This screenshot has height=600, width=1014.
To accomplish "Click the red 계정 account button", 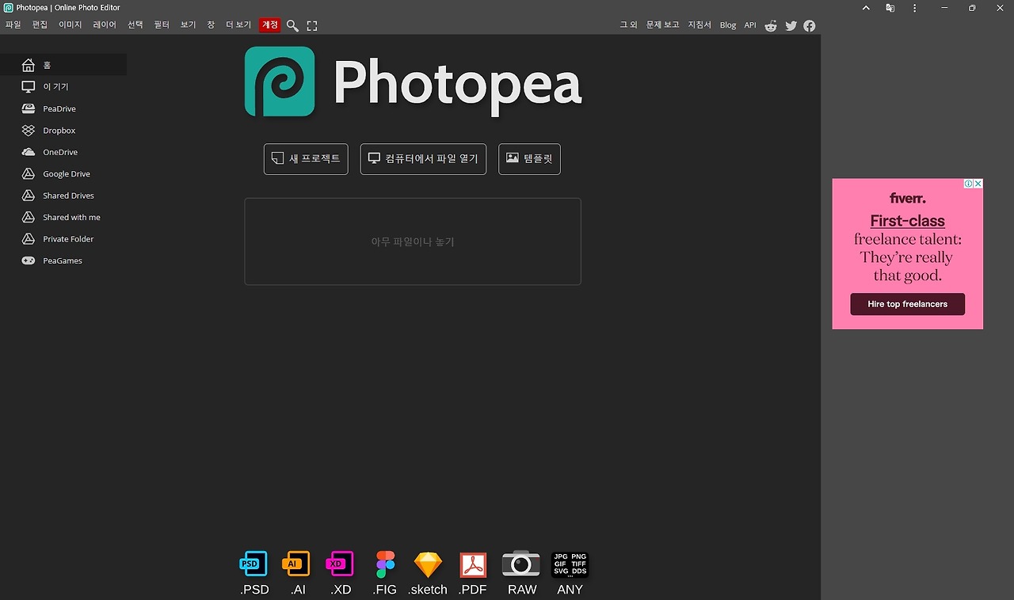I will pyautogui.click(x=269, y=25).
